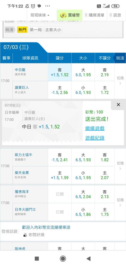
Task: Tap the Android back navigation icon
Action: click(88, 259)
